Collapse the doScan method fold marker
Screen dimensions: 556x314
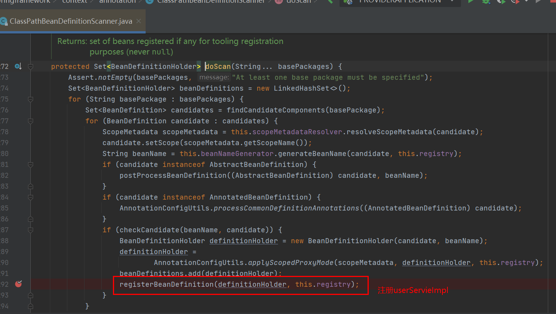[30, 67]
